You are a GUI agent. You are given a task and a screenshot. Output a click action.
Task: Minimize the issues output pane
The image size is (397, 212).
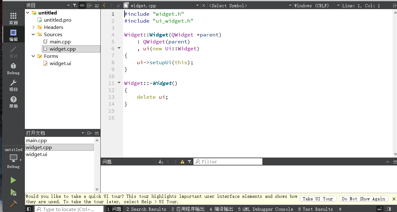pyautogui.click(x=395, y=162)
